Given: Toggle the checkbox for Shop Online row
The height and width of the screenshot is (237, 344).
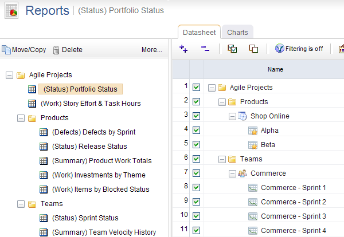Looking at the screenshot, I should pyautogui.click(x=197, y=116).
